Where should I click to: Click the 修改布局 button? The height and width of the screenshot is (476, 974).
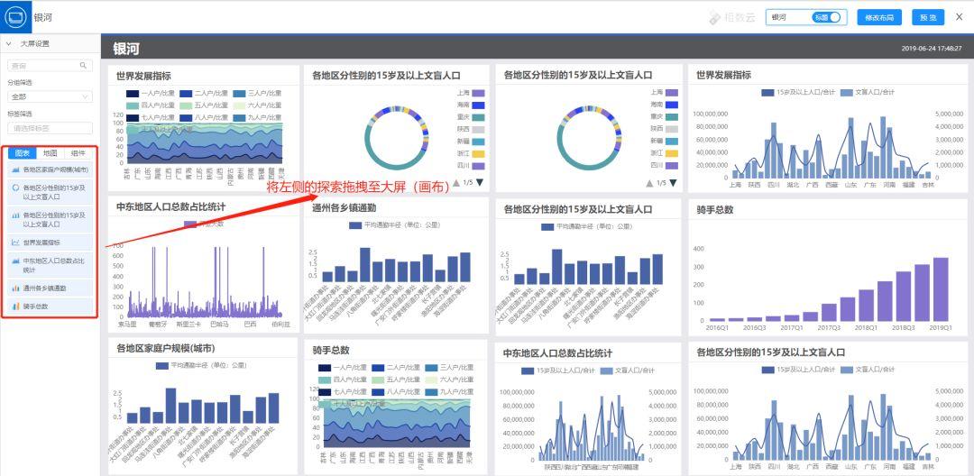879,17
